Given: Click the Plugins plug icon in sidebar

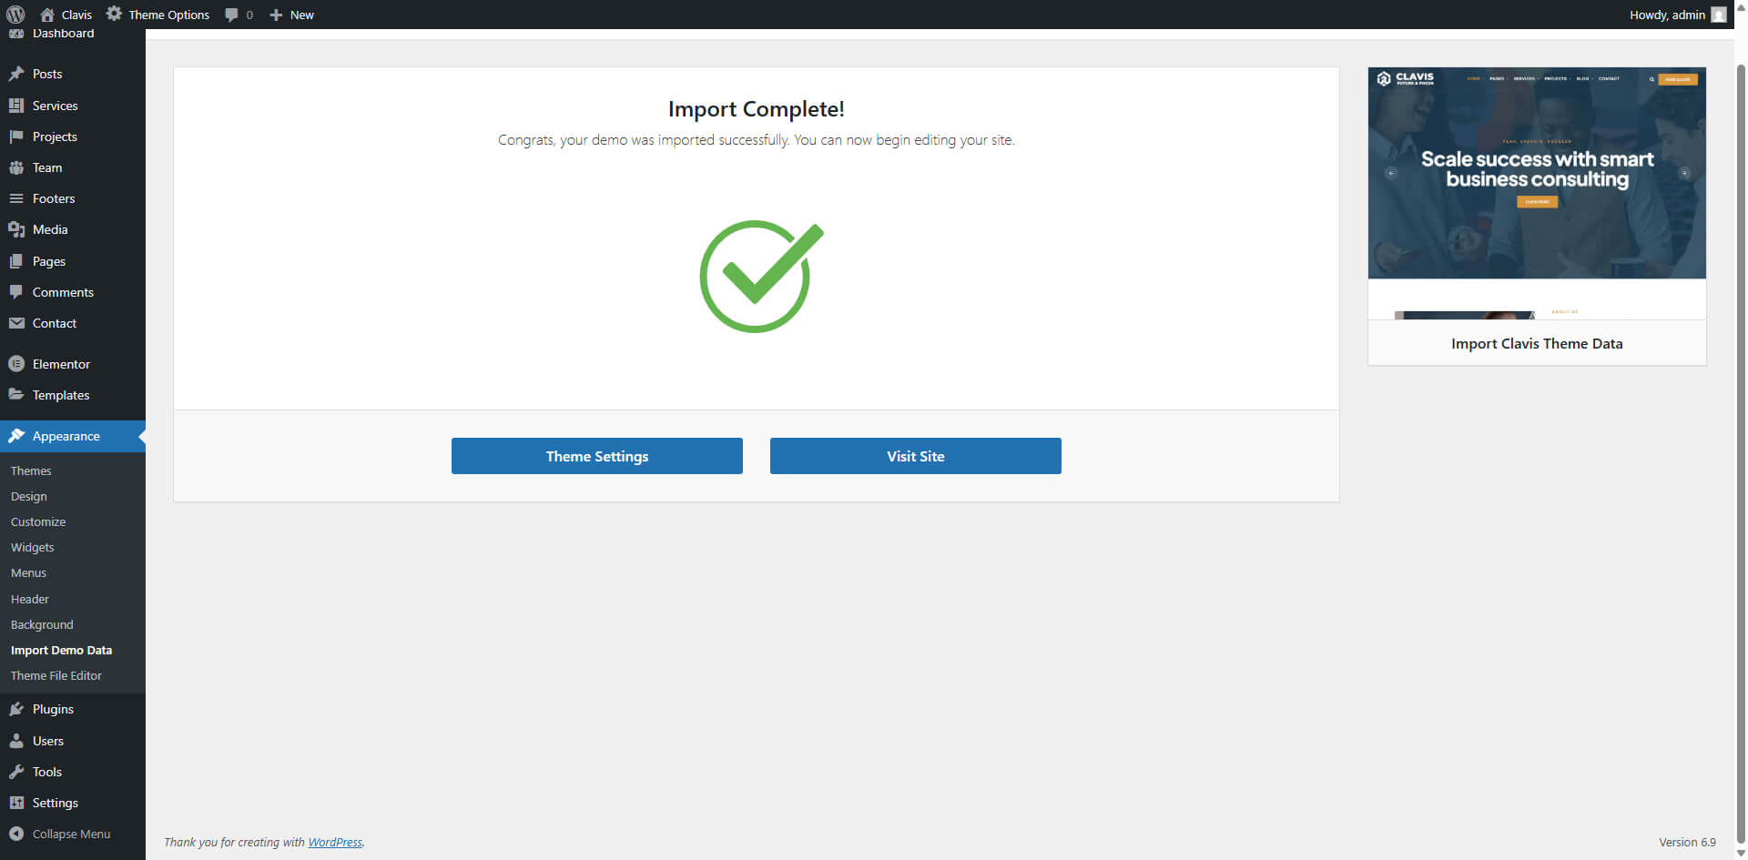Looking at the screenshot, I should [16, 709].
